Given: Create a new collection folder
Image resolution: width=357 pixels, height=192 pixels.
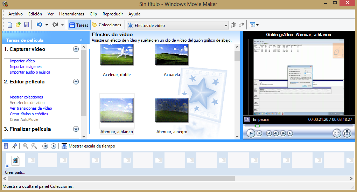Looking at the screenshot, I should coord(241,25).
